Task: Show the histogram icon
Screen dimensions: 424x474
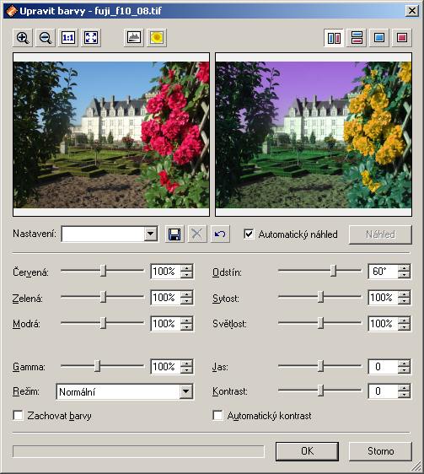Action: [134, 38]
